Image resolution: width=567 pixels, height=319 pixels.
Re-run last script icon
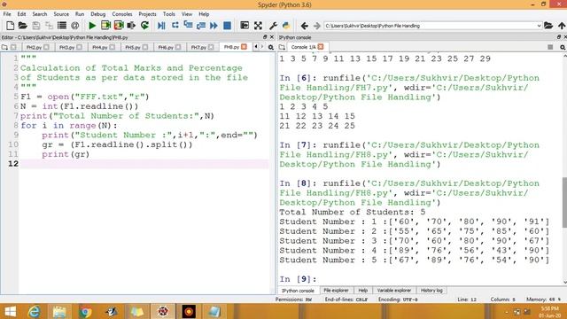click(144, 26)
